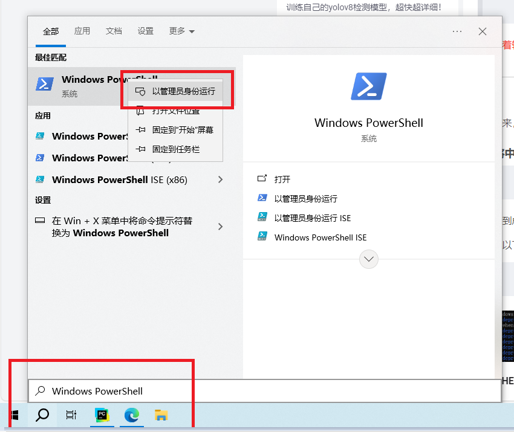Switch to the 文档 search tab

114,31
